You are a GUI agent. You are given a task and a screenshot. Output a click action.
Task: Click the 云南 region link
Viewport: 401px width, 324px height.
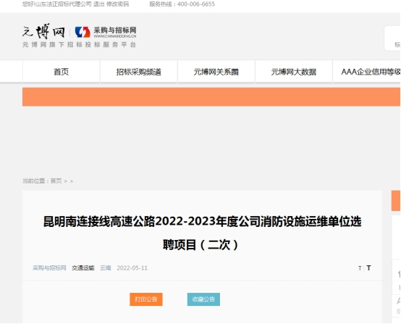(x=106, y=268)
